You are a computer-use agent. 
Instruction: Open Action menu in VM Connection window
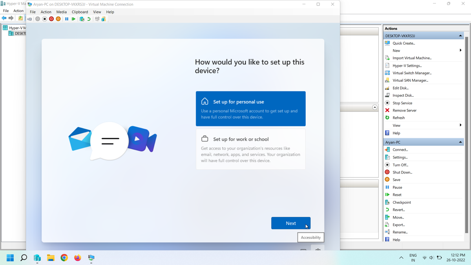coord(46,12)
